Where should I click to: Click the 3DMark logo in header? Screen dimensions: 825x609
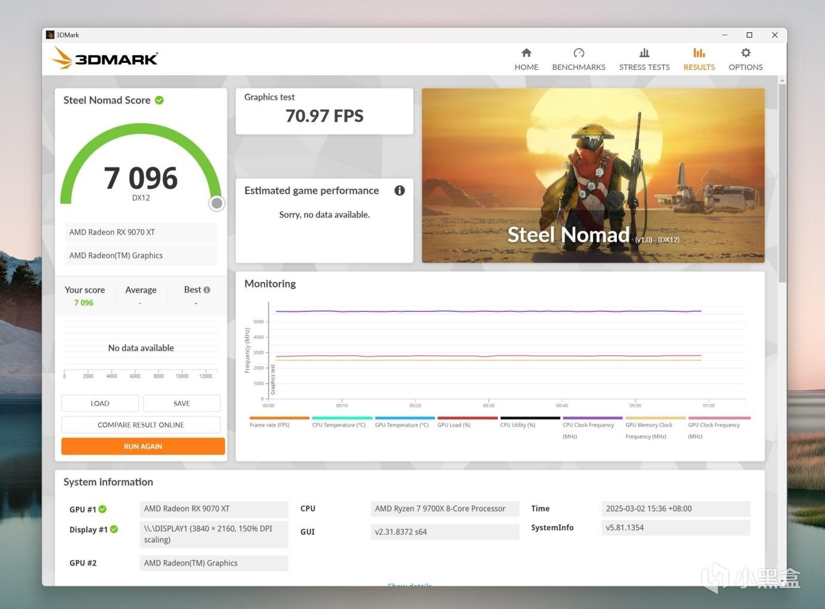pyautogui.click(x=105, y=58)
